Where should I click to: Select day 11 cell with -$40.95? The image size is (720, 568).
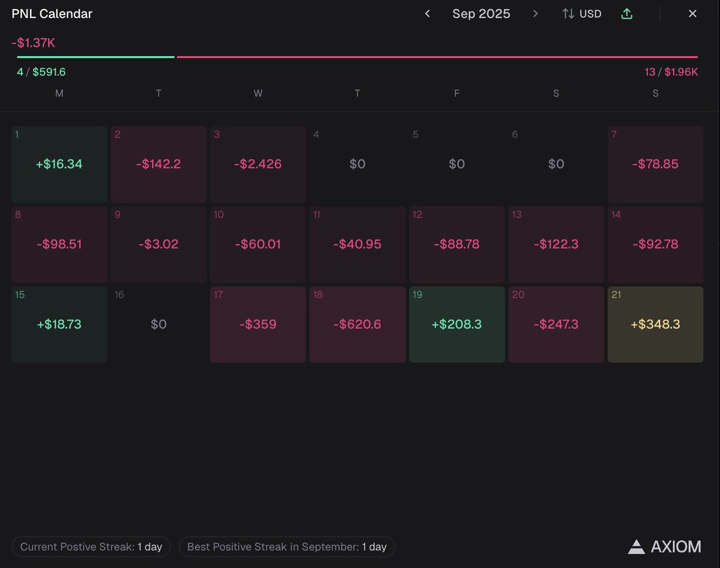(357, 244)
